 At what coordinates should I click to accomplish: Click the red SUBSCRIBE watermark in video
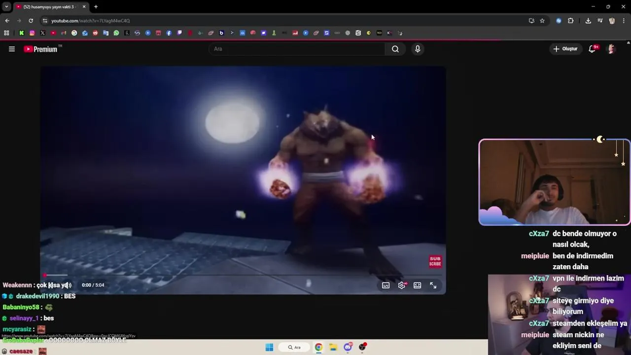click(435, 261)
